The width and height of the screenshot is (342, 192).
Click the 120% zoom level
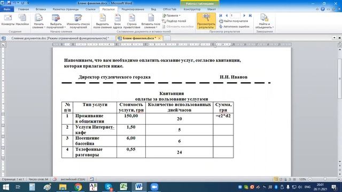pos(302,179)
